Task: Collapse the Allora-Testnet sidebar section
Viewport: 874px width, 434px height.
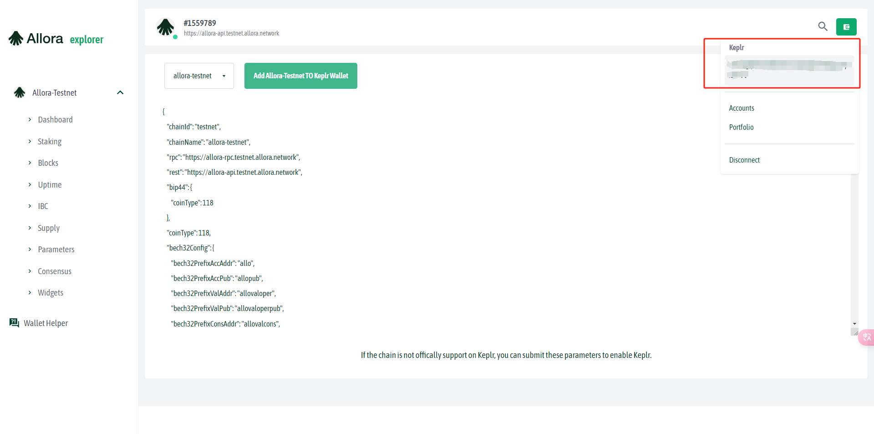Action: point(120,92)
